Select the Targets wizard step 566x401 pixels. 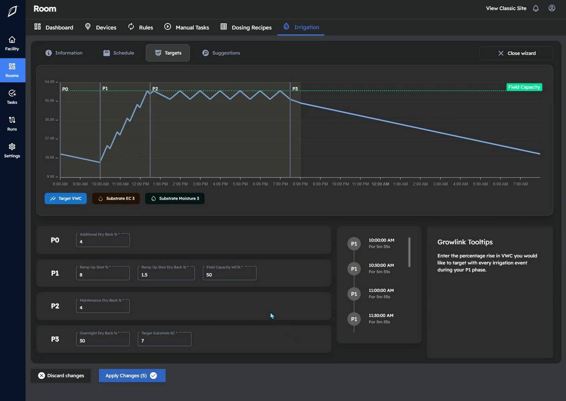pos(168,53)
